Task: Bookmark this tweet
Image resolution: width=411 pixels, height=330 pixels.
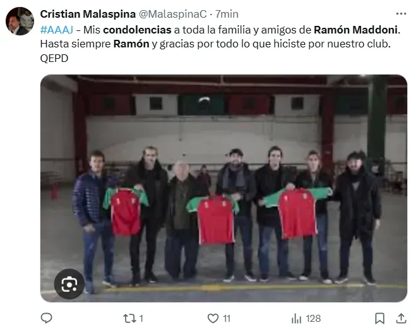Action: click(x=379, y=319)
